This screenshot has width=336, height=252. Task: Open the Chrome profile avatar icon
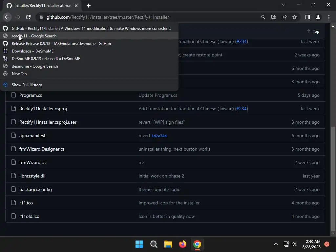pos(318,17)
